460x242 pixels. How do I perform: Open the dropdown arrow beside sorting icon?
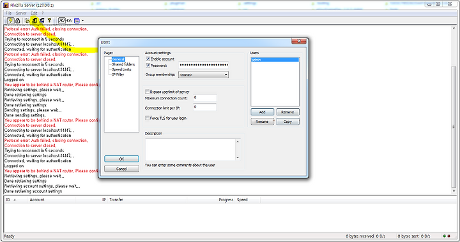(82, 20)
